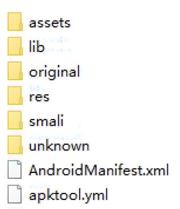Select the apktool.yml file name text

pyautogui.click(x=68, y=196)
